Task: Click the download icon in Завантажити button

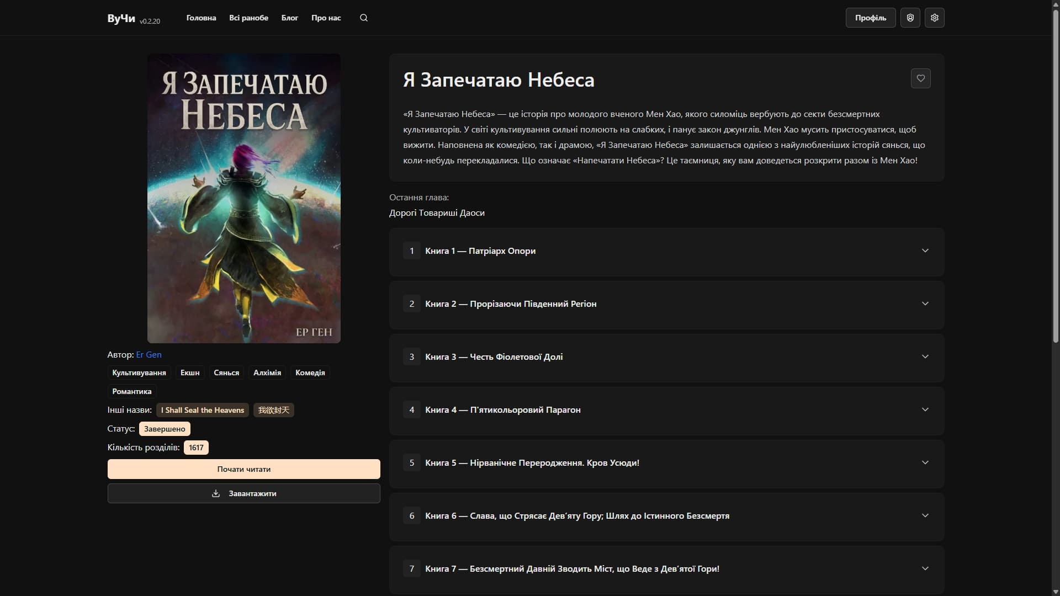Action: tap(216, 493)
